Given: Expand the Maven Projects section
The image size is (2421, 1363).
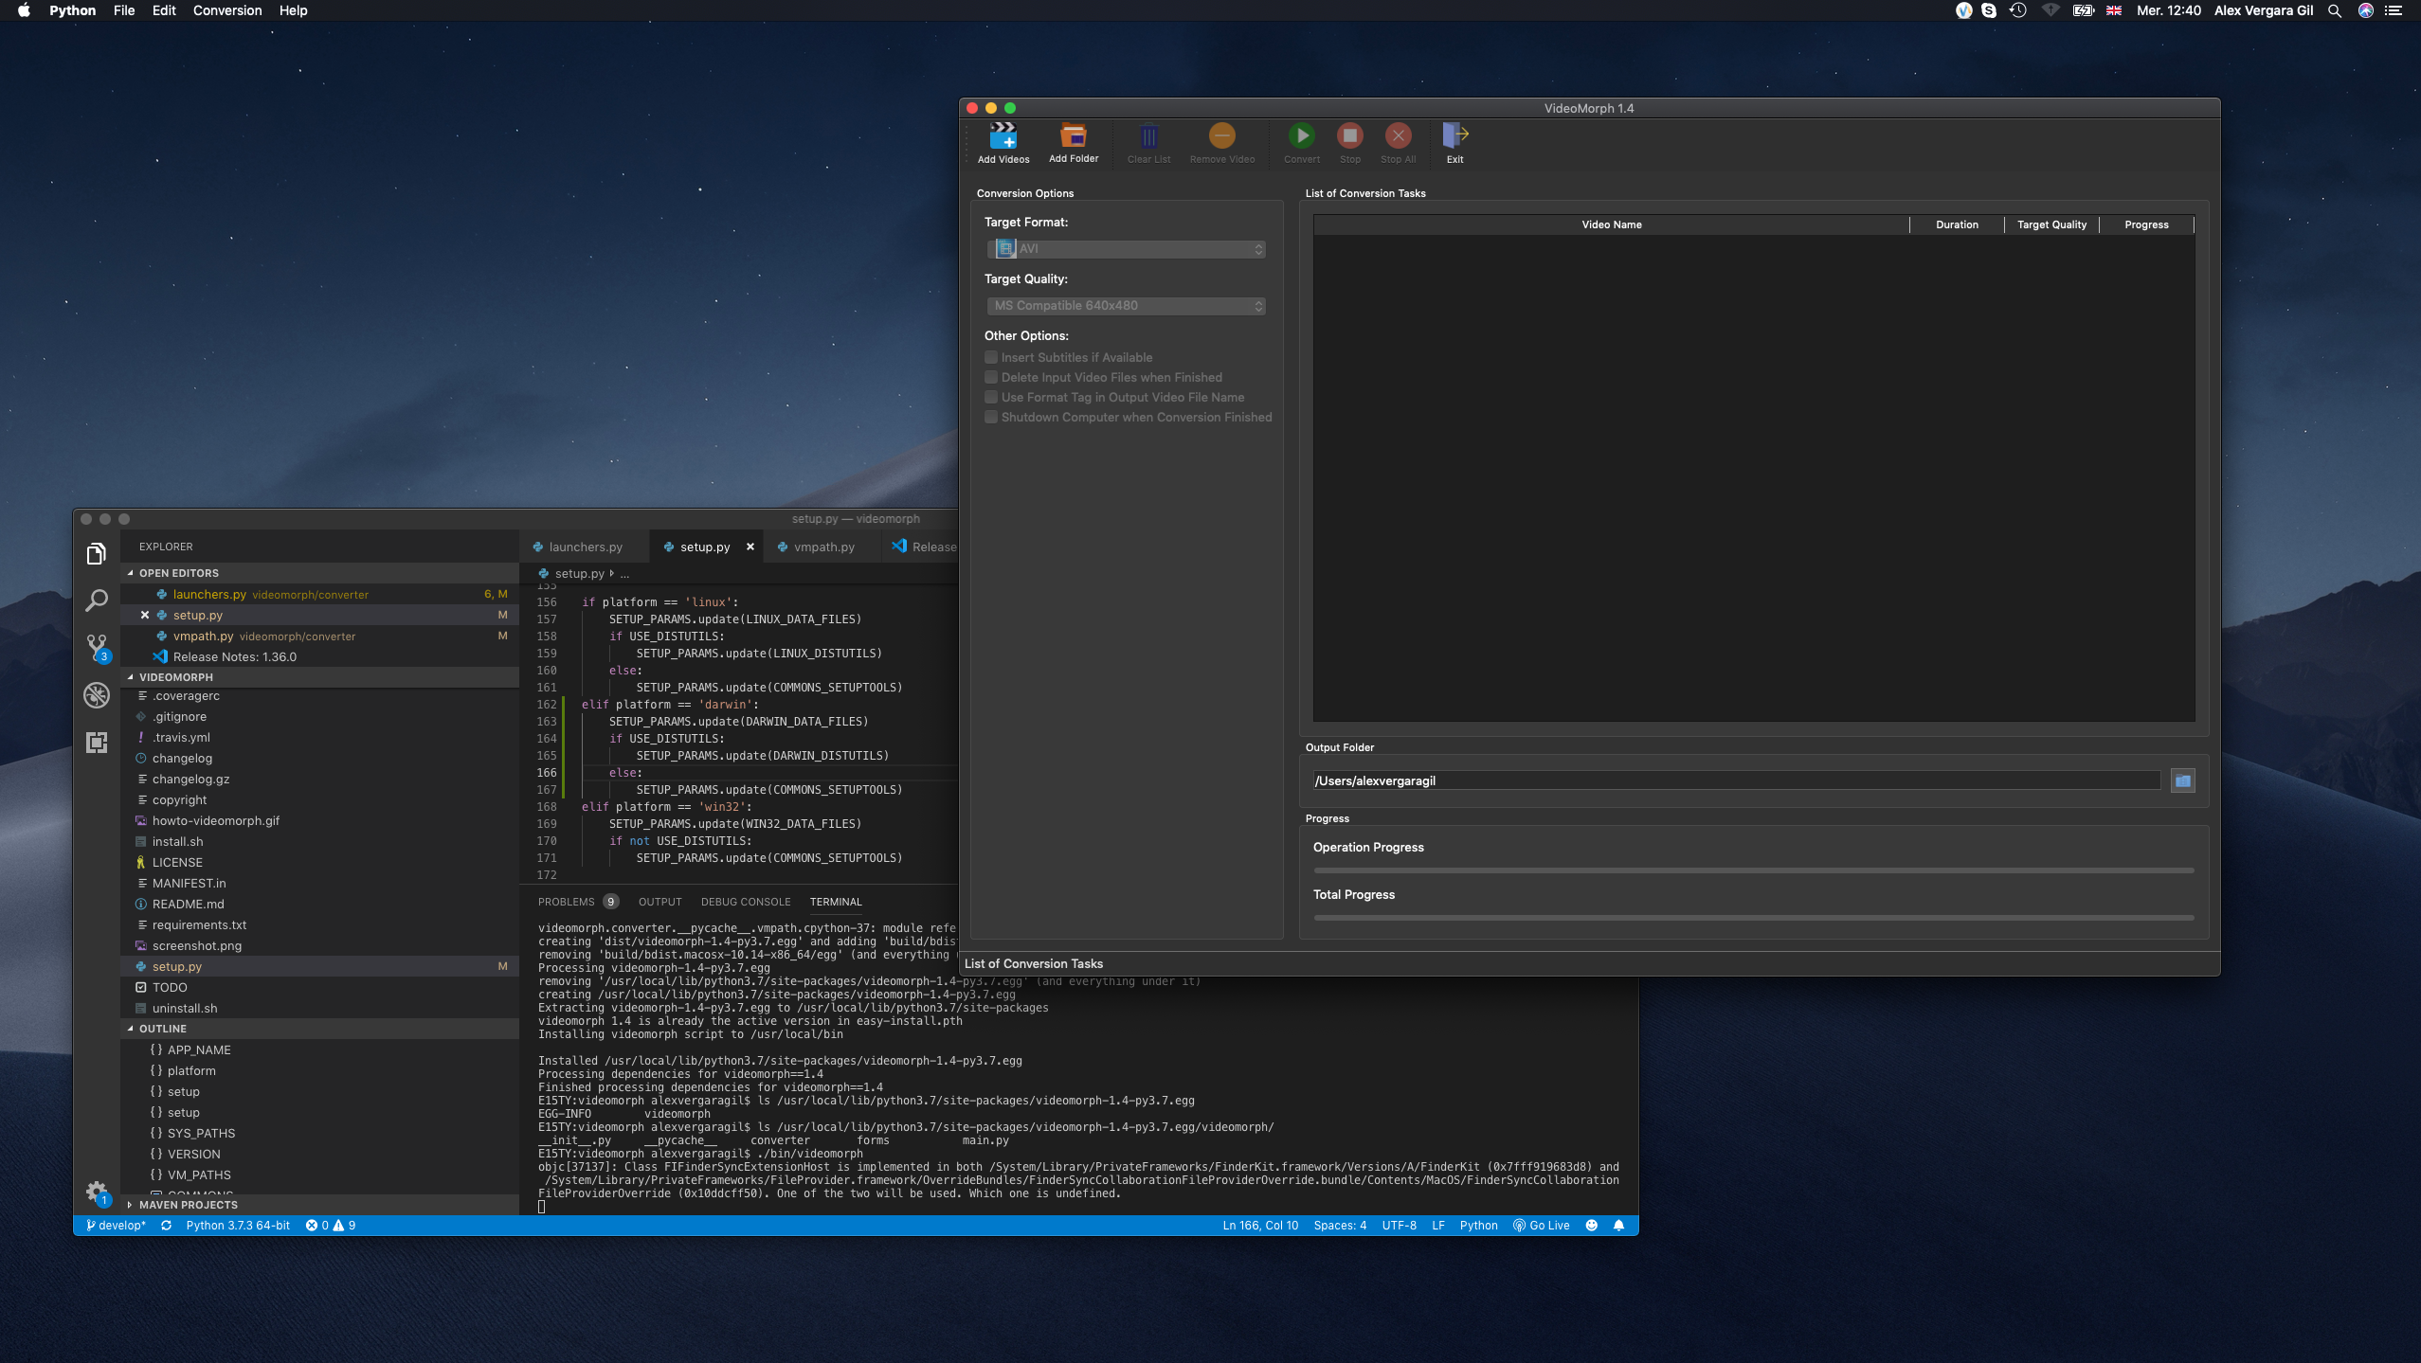Looking at the screenshot, I should [x=188, y=1205].
